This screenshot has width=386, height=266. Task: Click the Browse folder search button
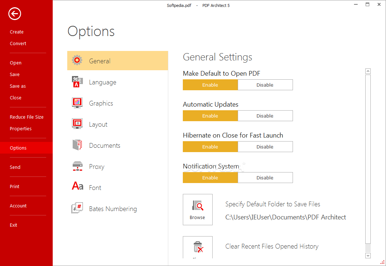198,210
